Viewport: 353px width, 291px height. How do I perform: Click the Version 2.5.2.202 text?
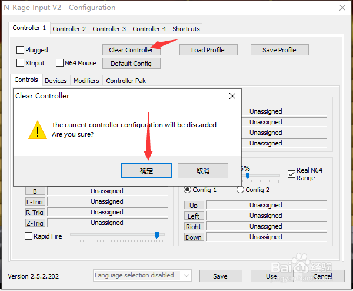tap(34, 276)
